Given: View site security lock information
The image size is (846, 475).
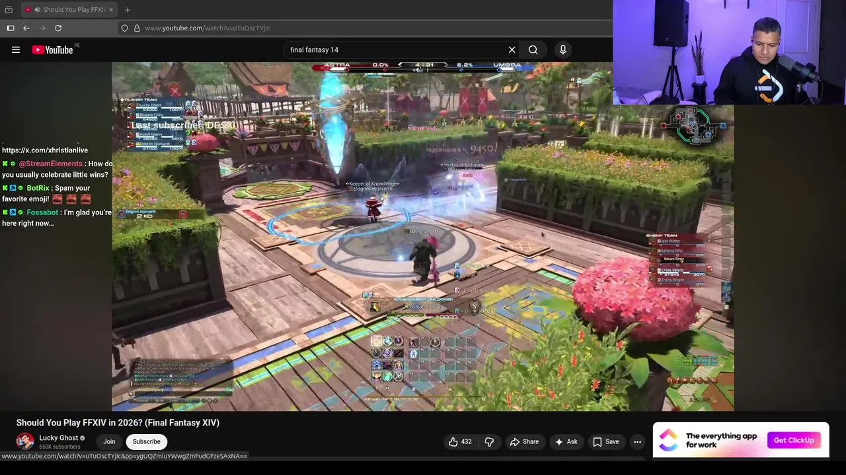Looking at the screenshot, I should pos(137,28).
